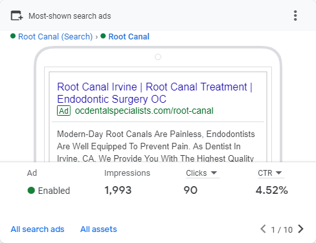Open the three-dot more options menu
This screenshot has width=316, height=243.
295,16
